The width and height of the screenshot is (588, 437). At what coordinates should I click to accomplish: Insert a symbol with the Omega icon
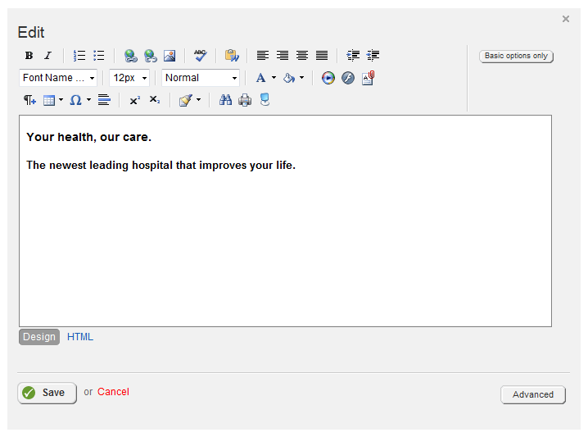(x=75, y=100)
